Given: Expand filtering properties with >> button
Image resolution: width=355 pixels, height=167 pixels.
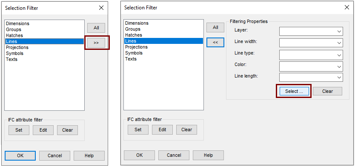Looking at the screenshot, I should point(96,43).
